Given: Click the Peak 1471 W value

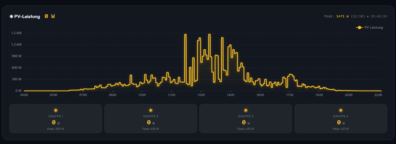Looking at the screenshot, I should point(342,16).
